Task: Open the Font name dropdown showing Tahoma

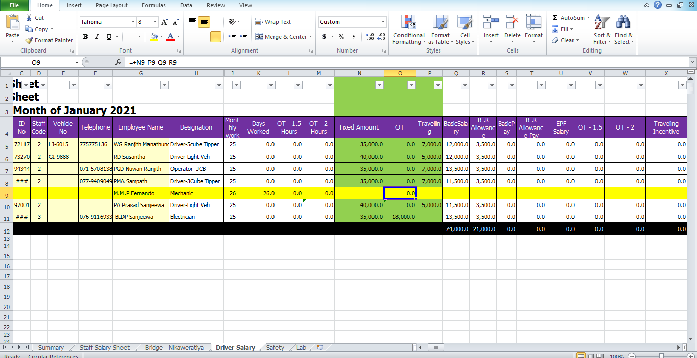Action: (x=107, y=22)
